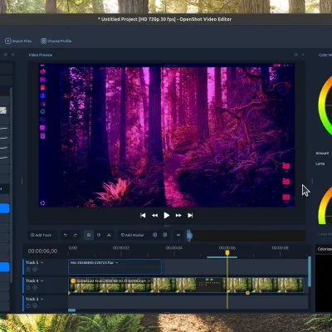Close the Video Preview panel
The image size is (332, 332).
point(303,55)
